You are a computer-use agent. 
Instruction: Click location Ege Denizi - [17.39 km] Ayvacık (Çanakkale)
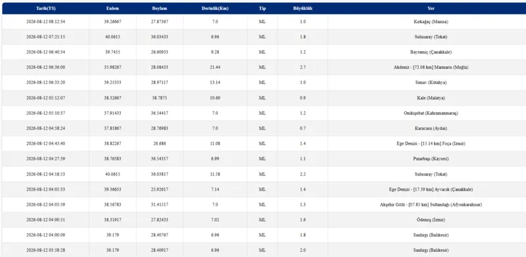tap(431, 189)
